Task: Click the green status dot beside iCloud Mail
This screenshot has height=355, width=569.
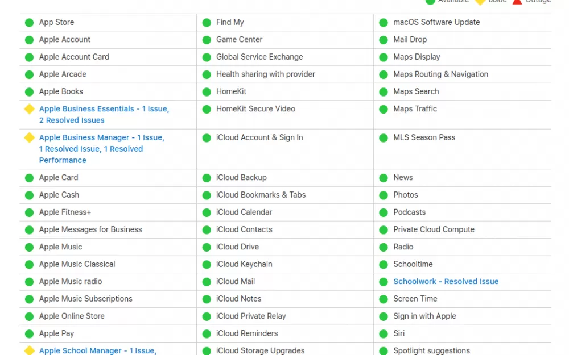Action: click(x=207, y=282)
